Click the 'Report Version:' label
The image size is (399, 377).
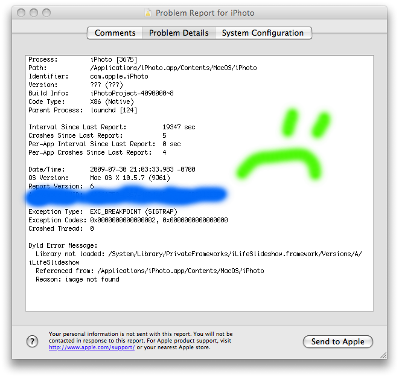point(56,186)
